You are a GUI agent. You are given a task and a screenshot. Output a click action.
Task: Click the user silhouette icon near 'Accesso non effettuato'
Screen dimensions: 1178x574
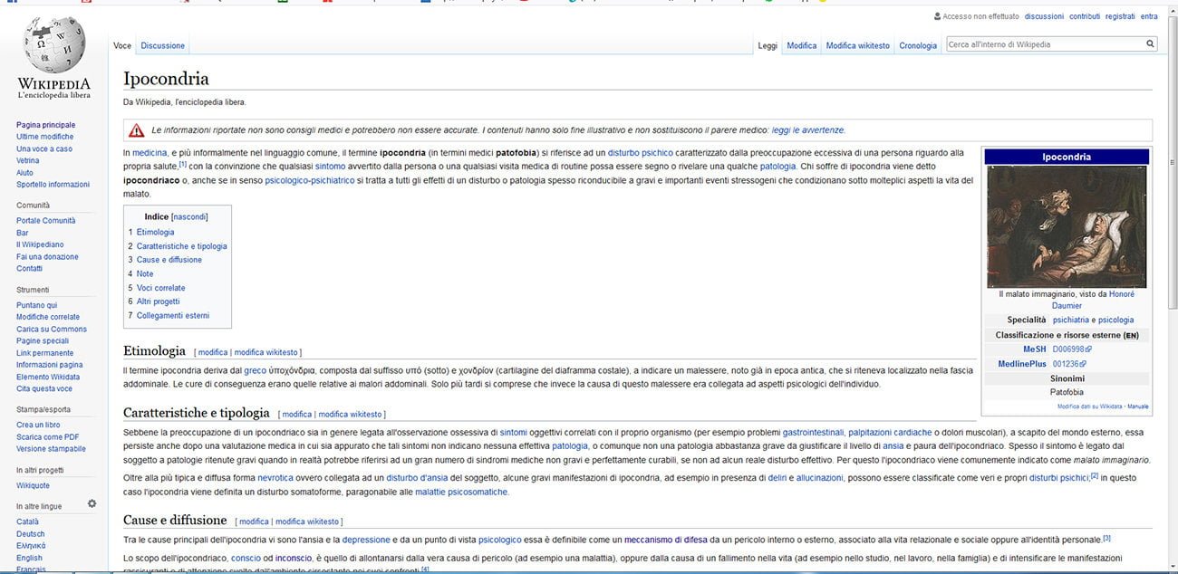coord(937,15)
